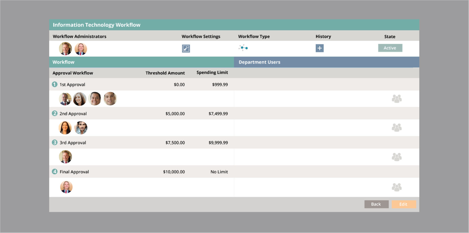Toggle the Active state button

pos(390,48)
